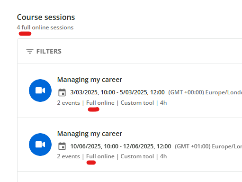
Task: Click the filter lines icon
Action: [x=30, y=51]
